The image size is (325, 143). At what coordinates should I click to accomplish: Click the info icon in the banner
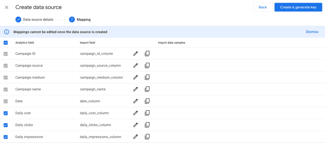pyautogui.click(x=7, y=32)
